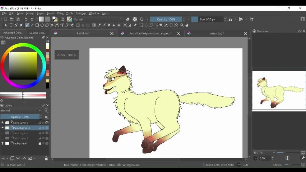The height and width of the screenshot is (172, 306).
Task: Select the Text tool
Action: pos(11,25)
